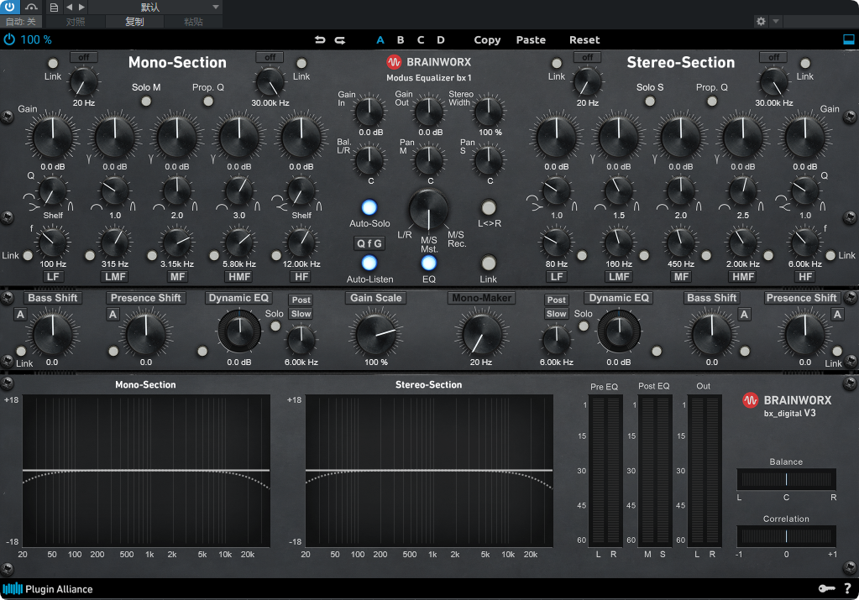
Task: Click the Reset button
Action: [x=584, y=40]
